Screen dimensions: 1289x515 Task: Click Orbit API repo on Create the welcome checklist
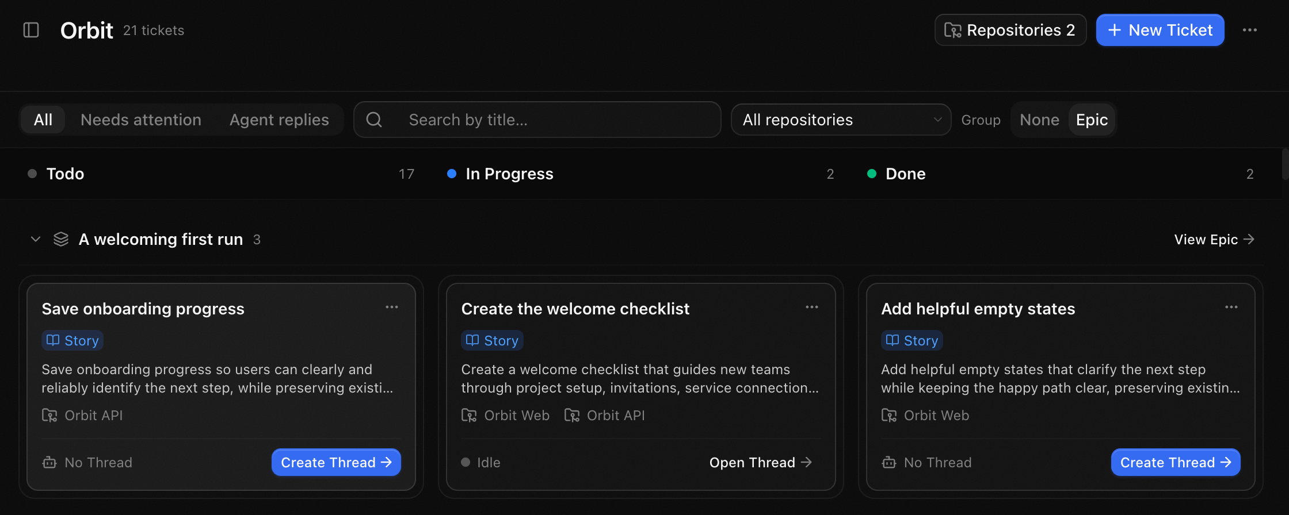click(x=604, y=415)
